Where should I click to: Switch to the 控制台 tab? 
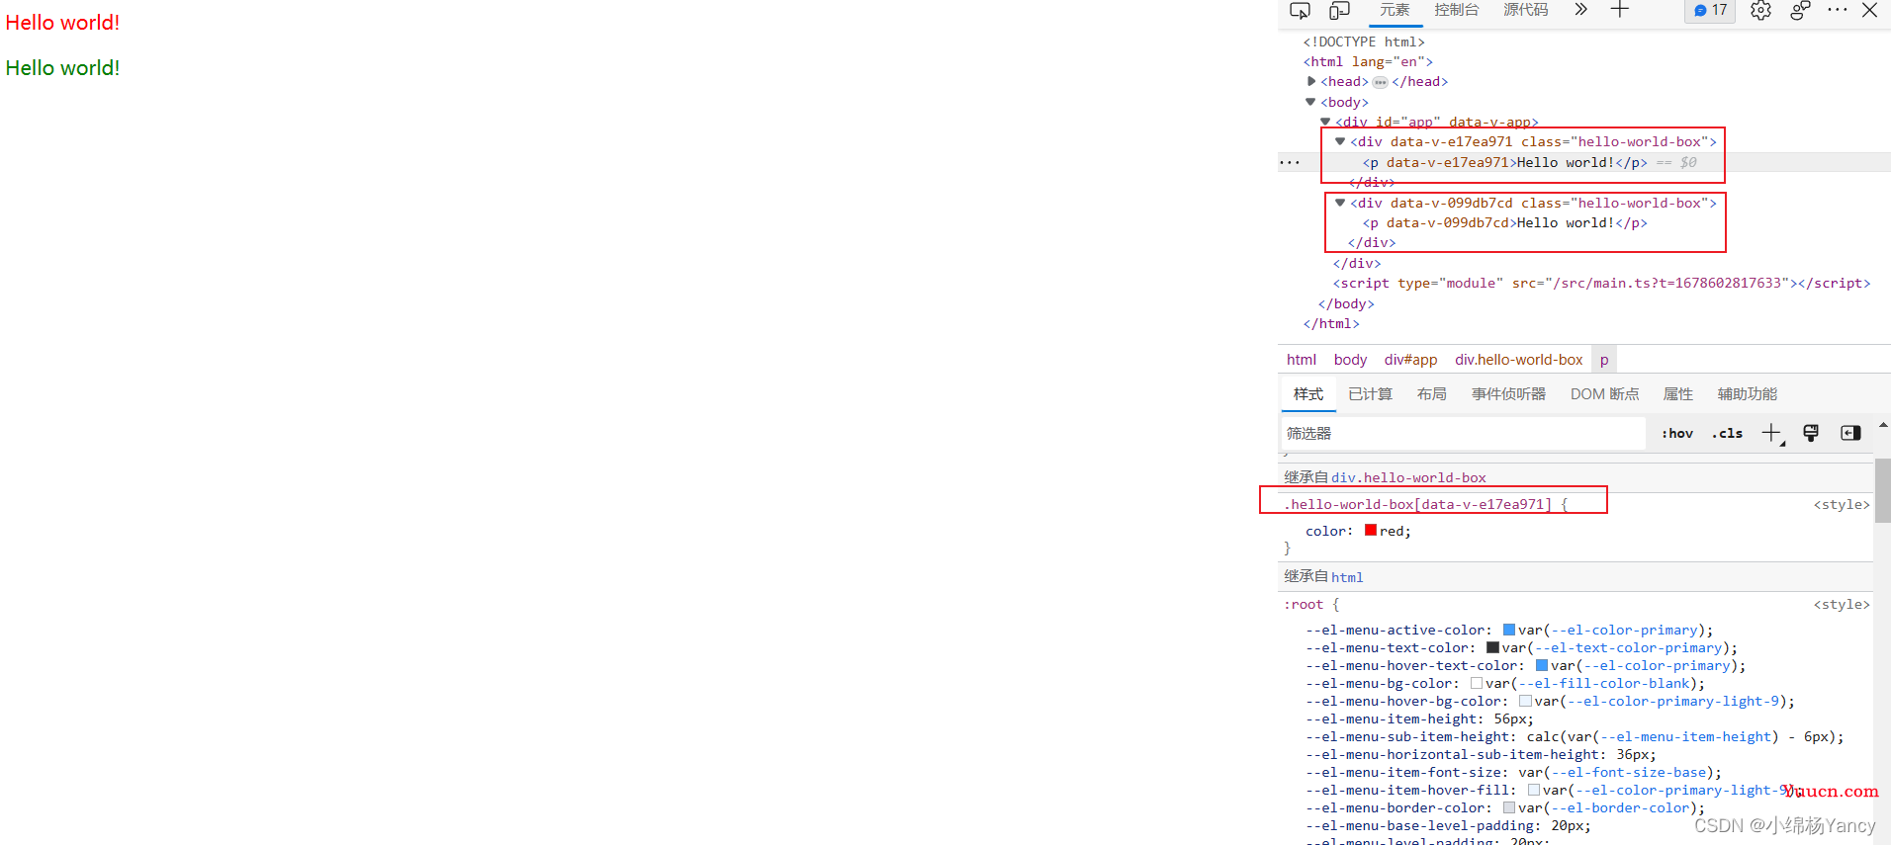[x=1457, y=10]
